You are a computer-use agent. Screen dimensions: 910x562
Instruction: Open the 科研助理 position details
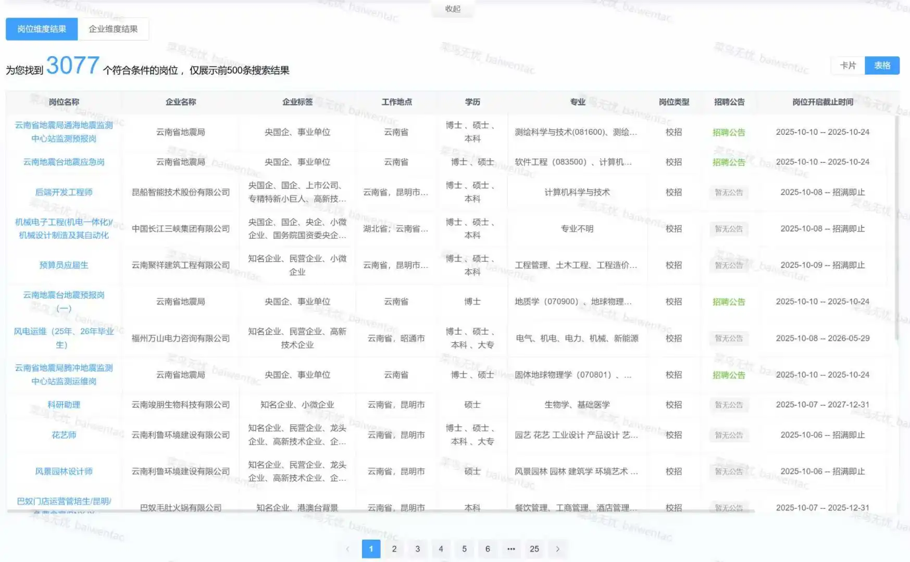64,404
